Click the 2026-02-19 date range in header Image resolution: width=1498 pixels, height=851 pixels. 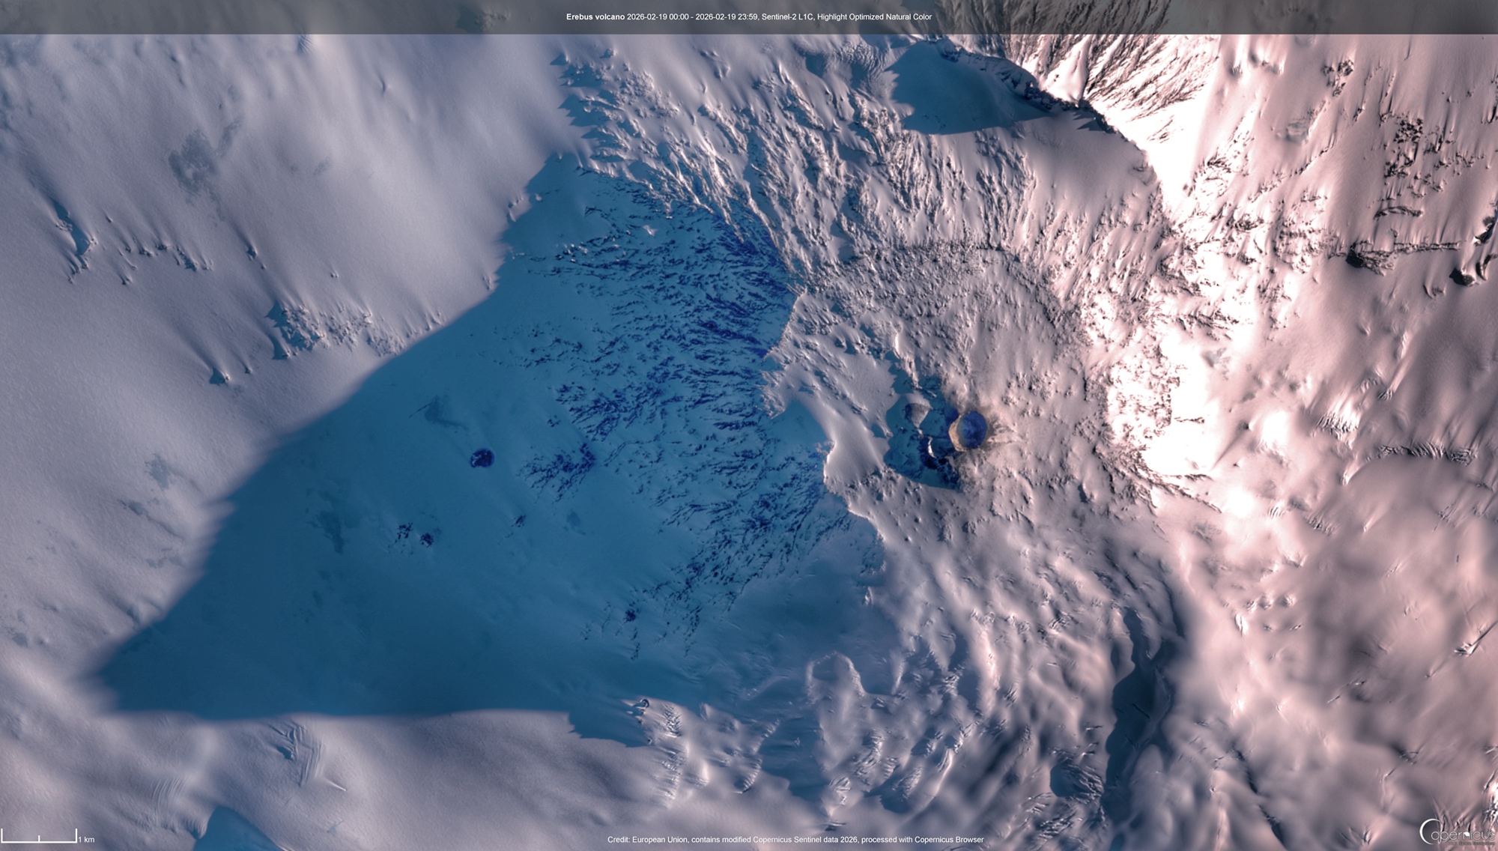691,16
